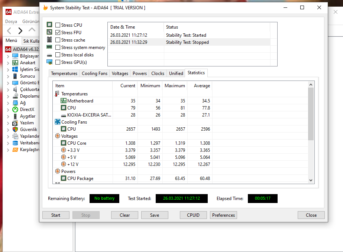Expand the Bilgisayar tree node
Screen dimensions: 343x252
pyautogui.click(x=8, y=56)
